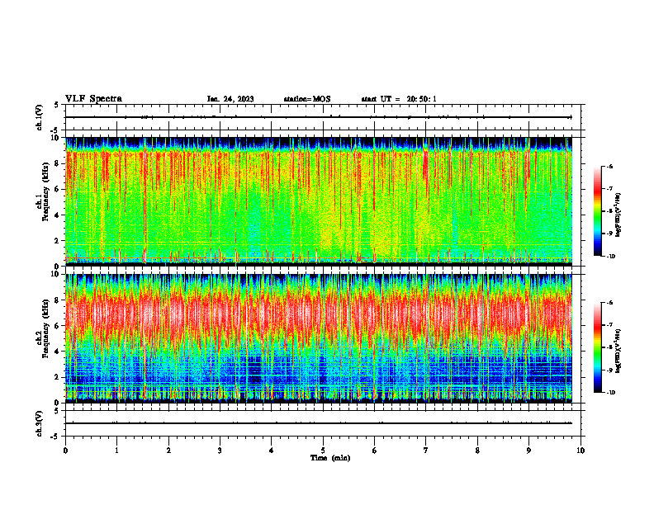Click the "1" tick on the Time axis

116,451
